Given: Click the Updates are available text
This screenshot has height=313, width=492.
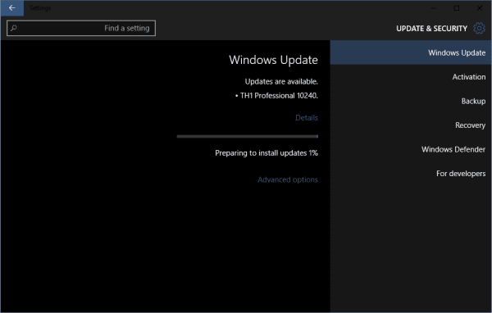Looking at the screenshot, I should coord(281,82).
